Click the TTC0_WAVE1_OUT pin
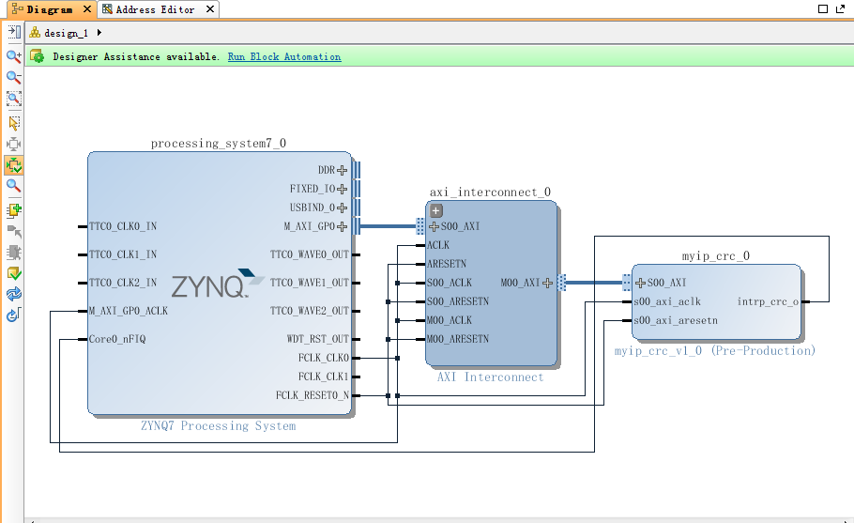854x523 pixels. [x=310, y=283]
